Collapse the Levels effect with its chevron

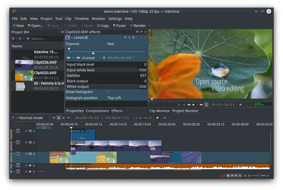72,37
